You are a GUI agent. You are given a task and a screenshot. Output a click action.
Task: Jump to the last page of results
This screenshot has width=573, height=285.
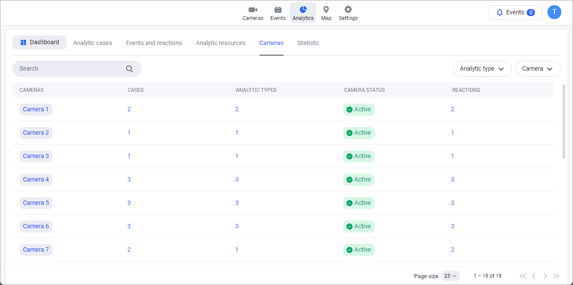coord(557,276)
